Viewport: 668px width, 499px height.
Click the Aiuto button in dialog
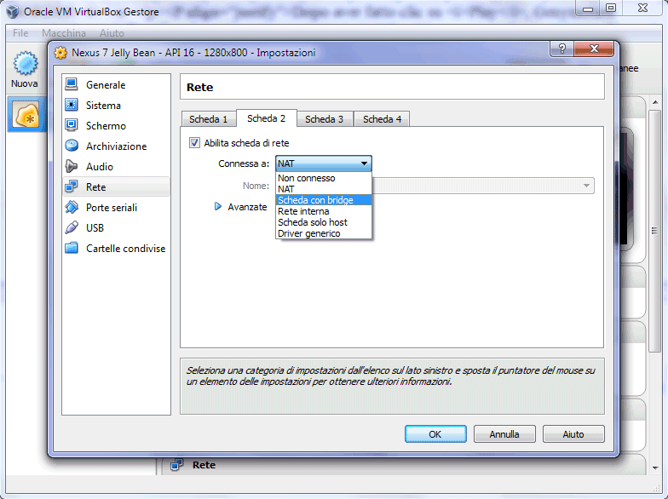coord(573,434)
